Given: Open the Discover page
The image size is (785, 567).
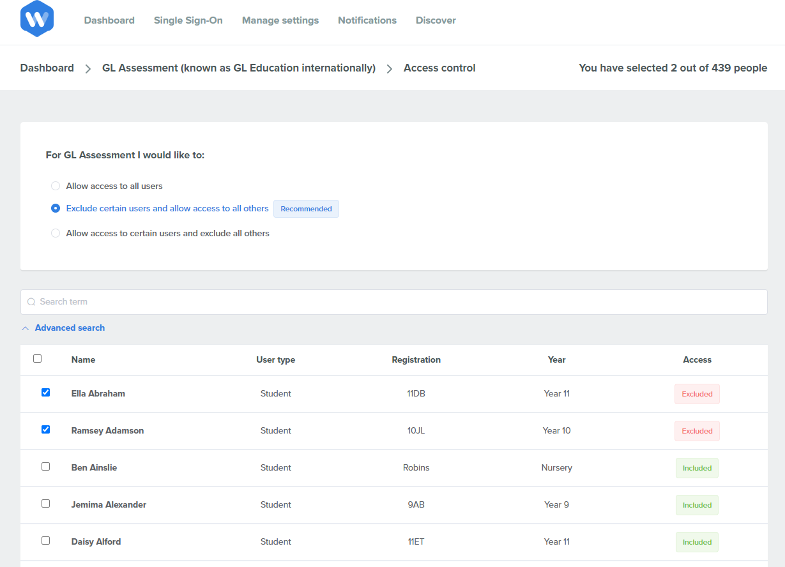Looking at the screenshot, I should [436, 20].
